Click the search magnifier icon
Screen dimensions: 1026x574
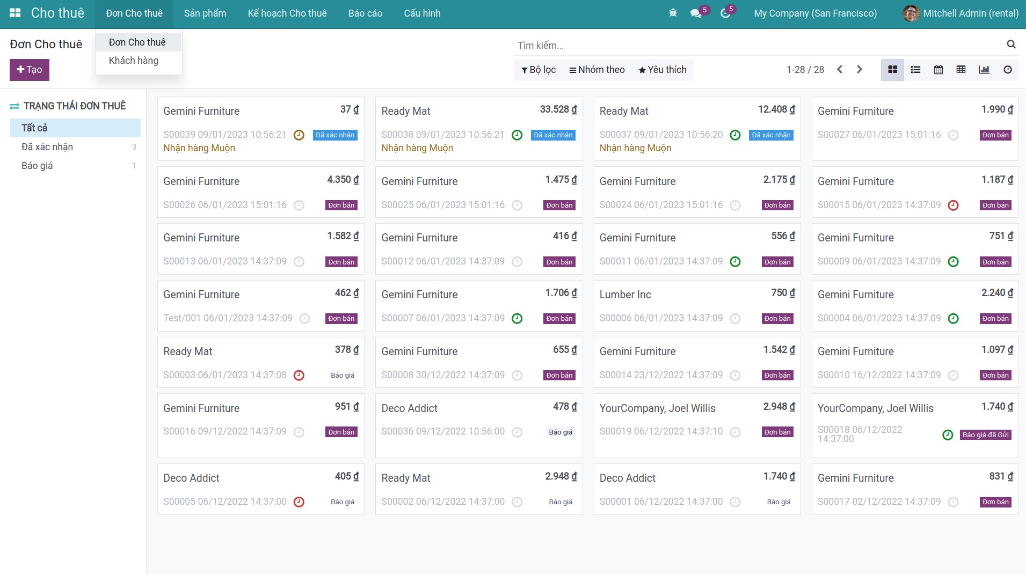[1011, 45]
